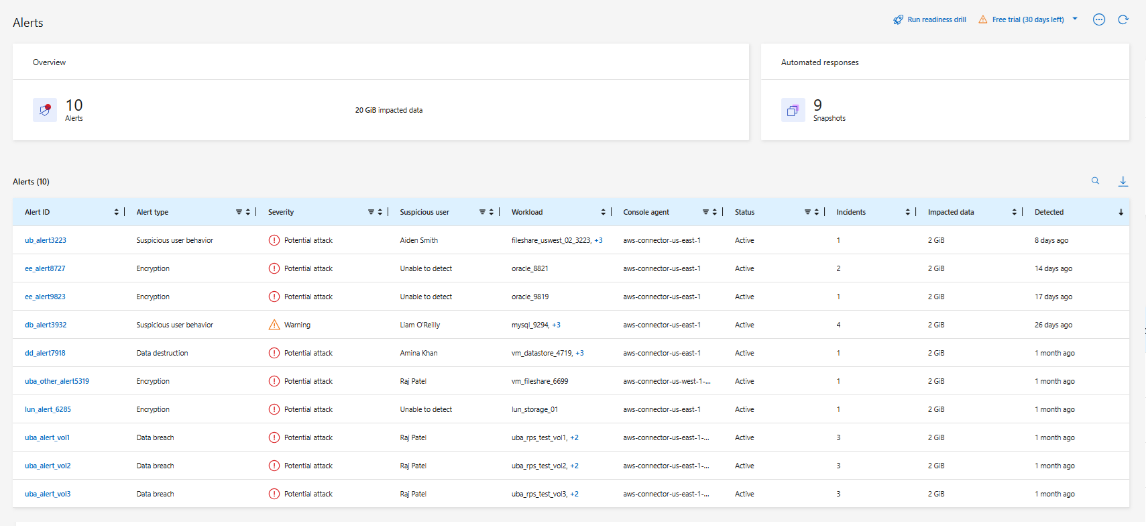Viewport: 1146px width, 526px height.
Task: Click the alerts overview icon
Action: coord(45,110)
